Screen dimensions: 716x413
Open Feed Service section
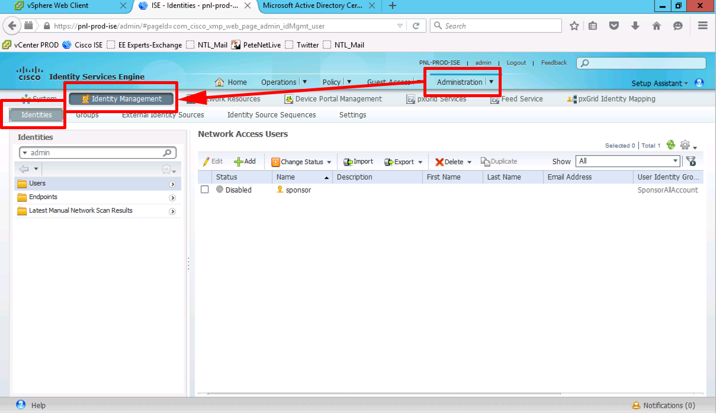(516, 99)
